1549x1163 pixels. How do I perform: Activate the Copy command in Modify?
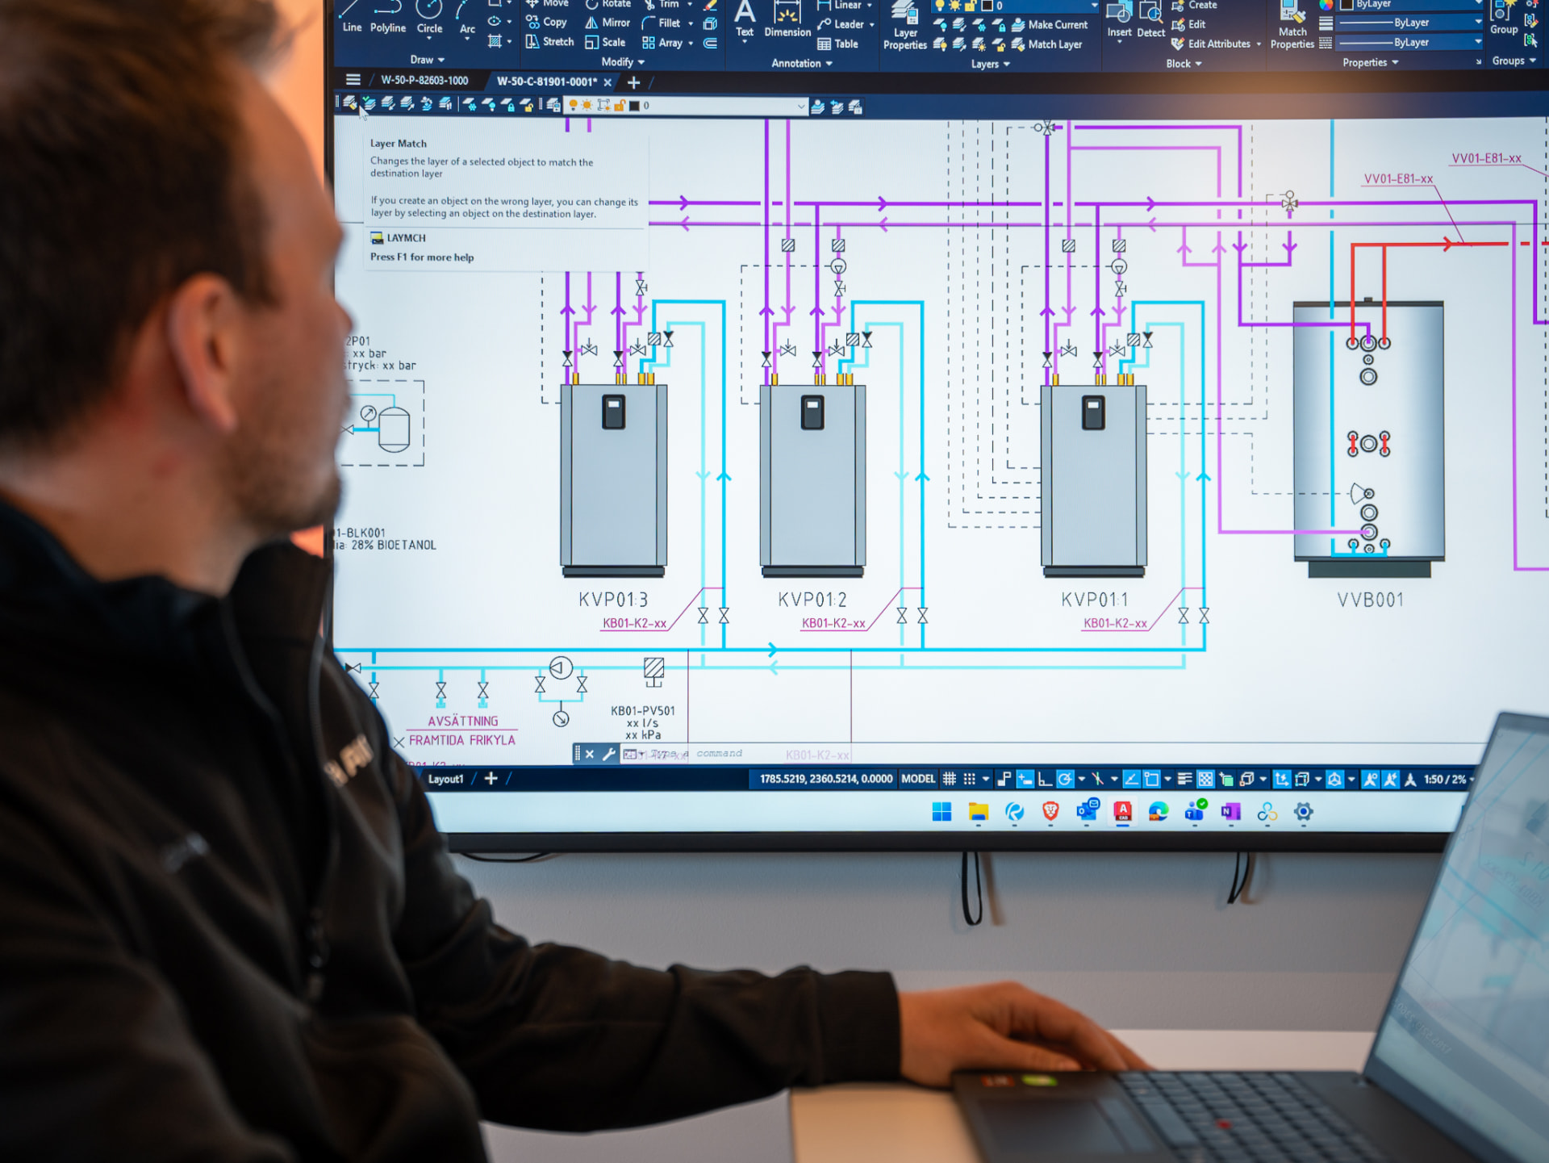tap(546, 23)
